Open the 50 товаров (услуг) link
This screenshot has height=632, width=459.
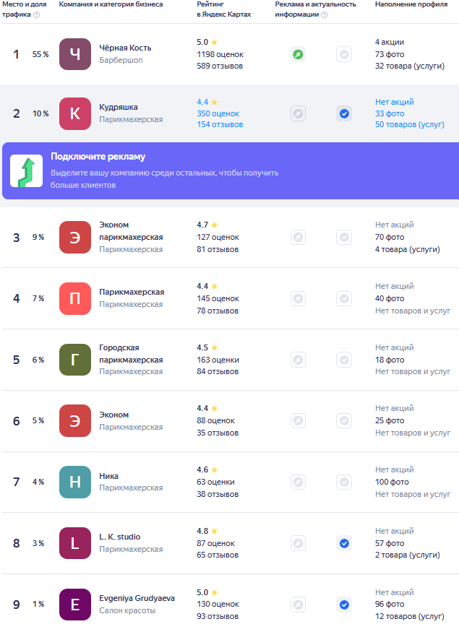(x=410, y=124)
